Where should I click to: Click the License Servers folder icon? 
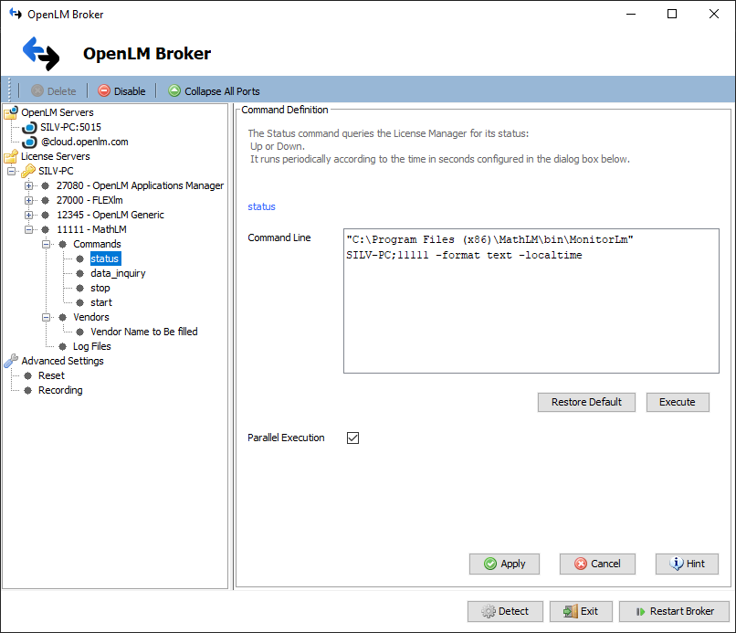11,157
